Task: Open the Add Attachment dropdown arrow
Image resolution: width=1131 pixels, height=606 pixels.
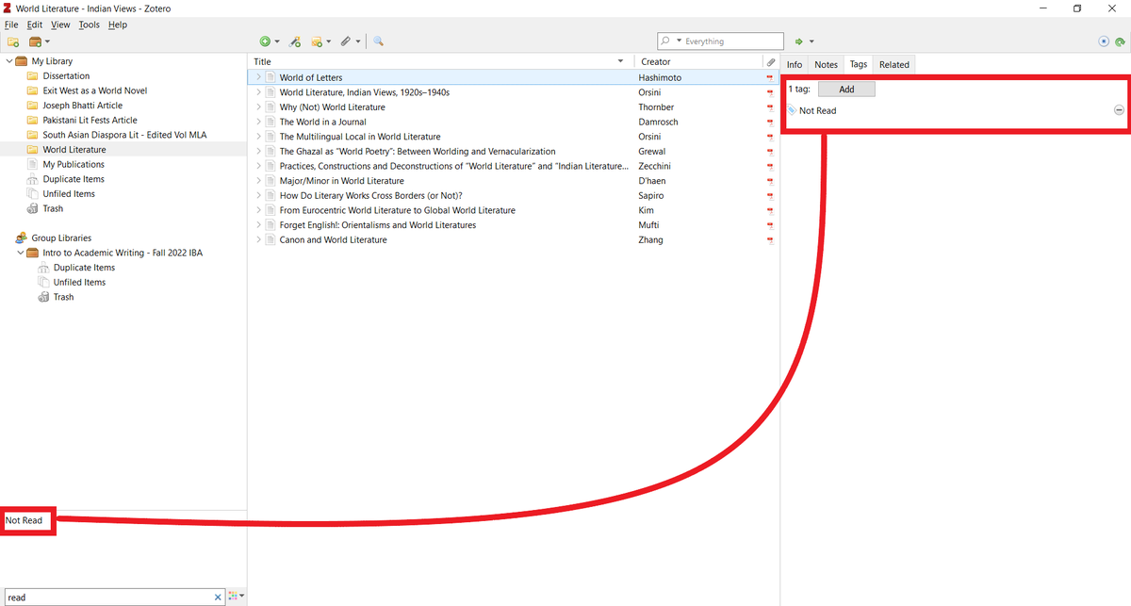Action: [358, 41]
